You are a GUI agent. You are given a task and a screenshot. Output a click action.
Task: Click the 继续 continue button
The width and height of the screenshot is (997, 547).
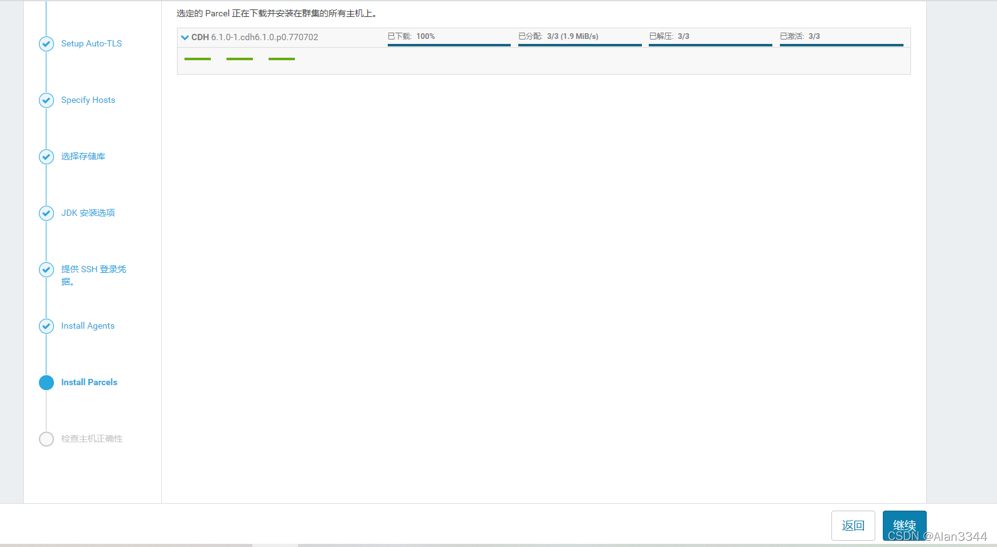(905, 526)
